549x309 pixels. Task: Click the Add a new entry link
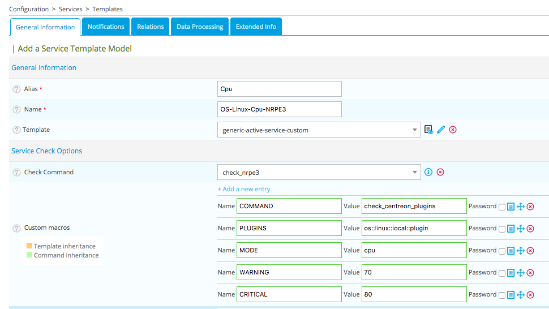244,189
